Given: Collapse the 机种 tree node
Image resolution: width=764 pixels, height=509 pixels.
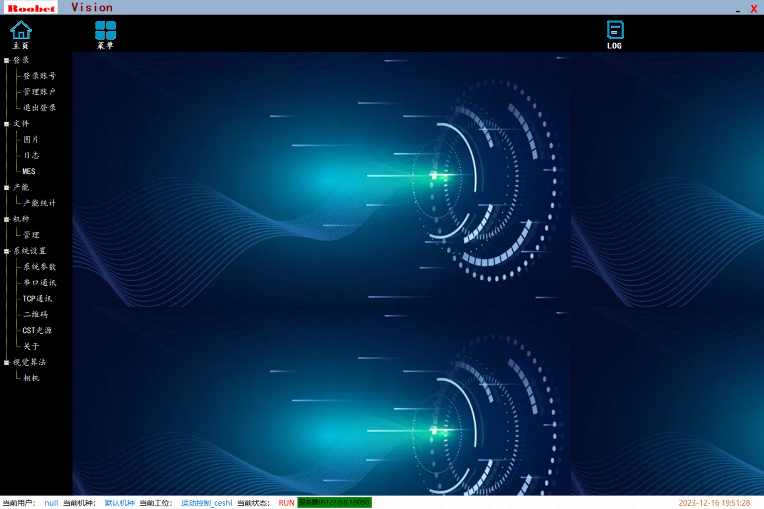Looking at the screenshot, I should (6, 219).
